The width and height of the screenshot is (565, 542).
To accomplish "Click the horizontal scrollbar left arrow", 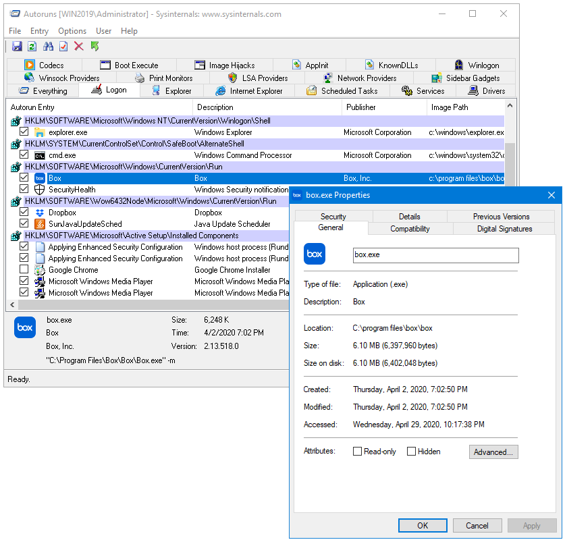I will [x=12, y=305].
